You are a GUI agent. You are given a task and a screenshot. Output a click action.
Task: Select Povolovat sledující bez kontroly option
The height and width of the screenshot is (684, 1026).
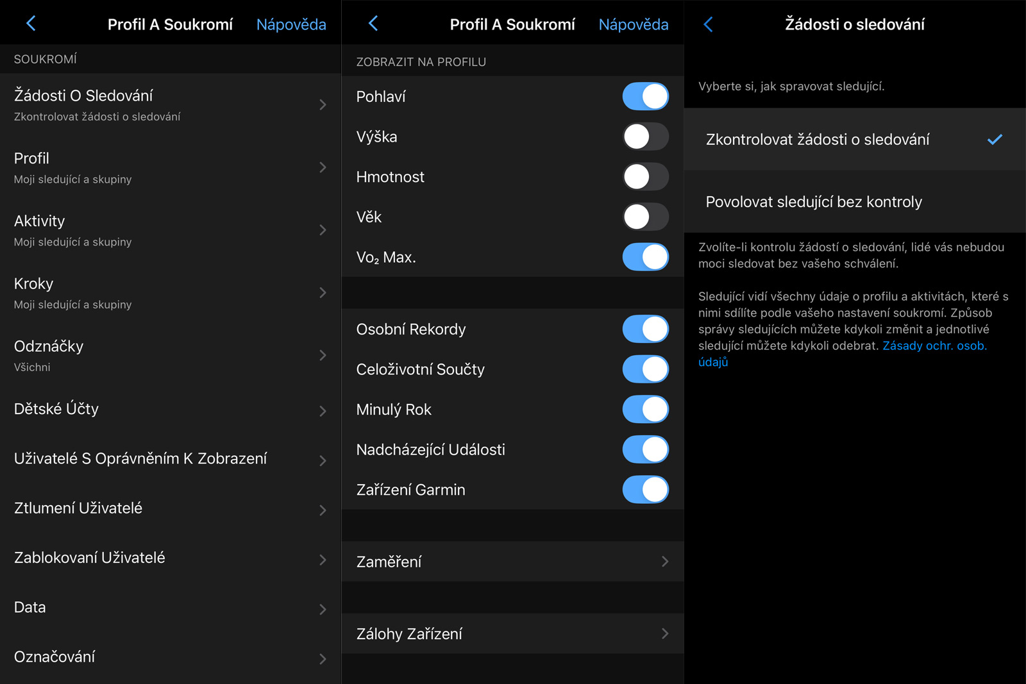point(855,202)
